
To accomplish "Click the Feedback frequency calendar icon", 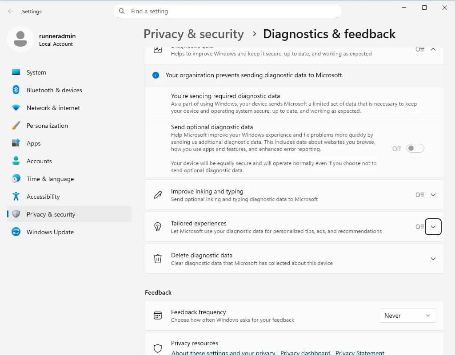I will (x=158, y=316).
